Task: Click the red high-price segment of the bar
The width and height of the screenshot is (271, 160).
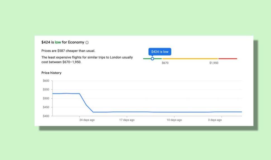Action: [228, 59]
